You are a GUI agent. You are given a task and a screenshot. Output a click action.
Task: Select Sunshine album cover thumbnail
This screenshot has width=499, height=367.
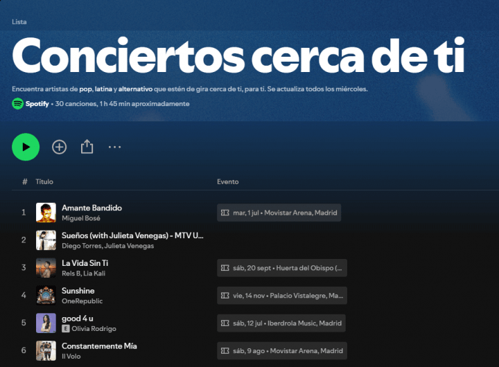point(46,296)
